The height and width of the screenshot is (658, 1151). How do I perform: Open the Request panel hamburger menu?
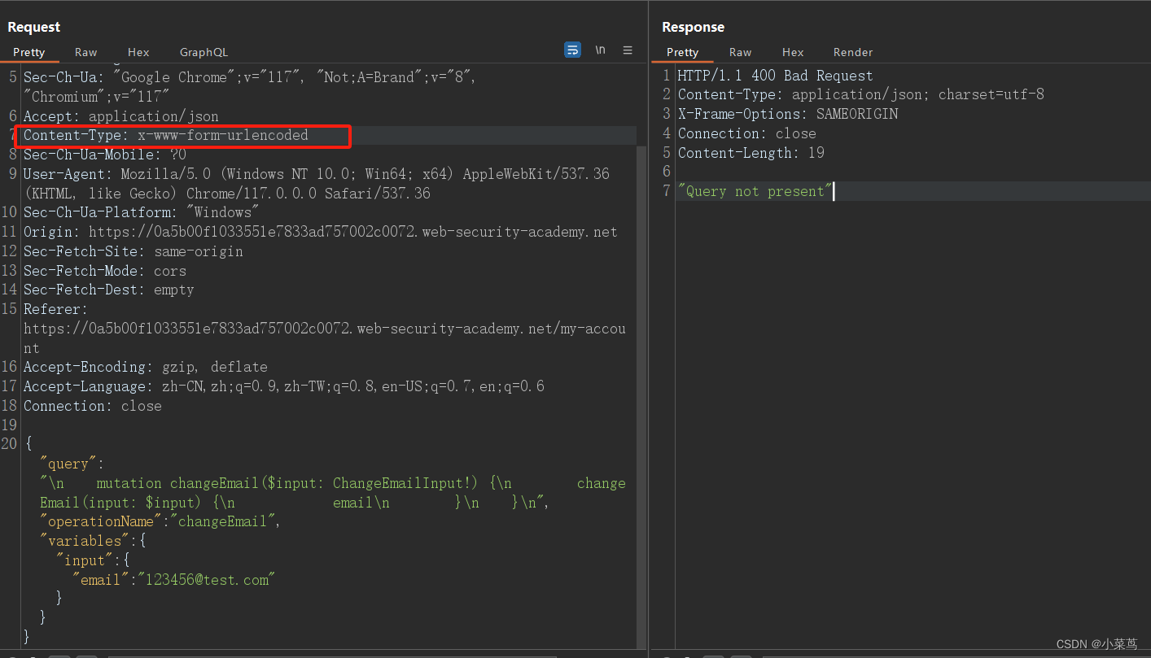[x=628, y=50]
